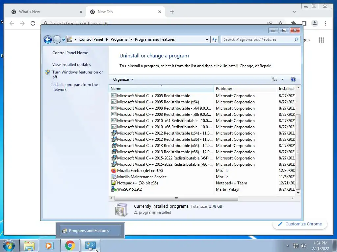The image size is (337, 252).
Task: Click the horizontal scrollbar left arrow
Action: 111,198
